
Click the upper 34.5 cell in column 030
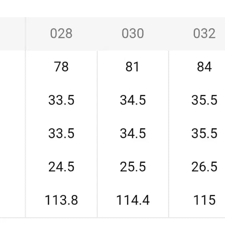(132, 100)
